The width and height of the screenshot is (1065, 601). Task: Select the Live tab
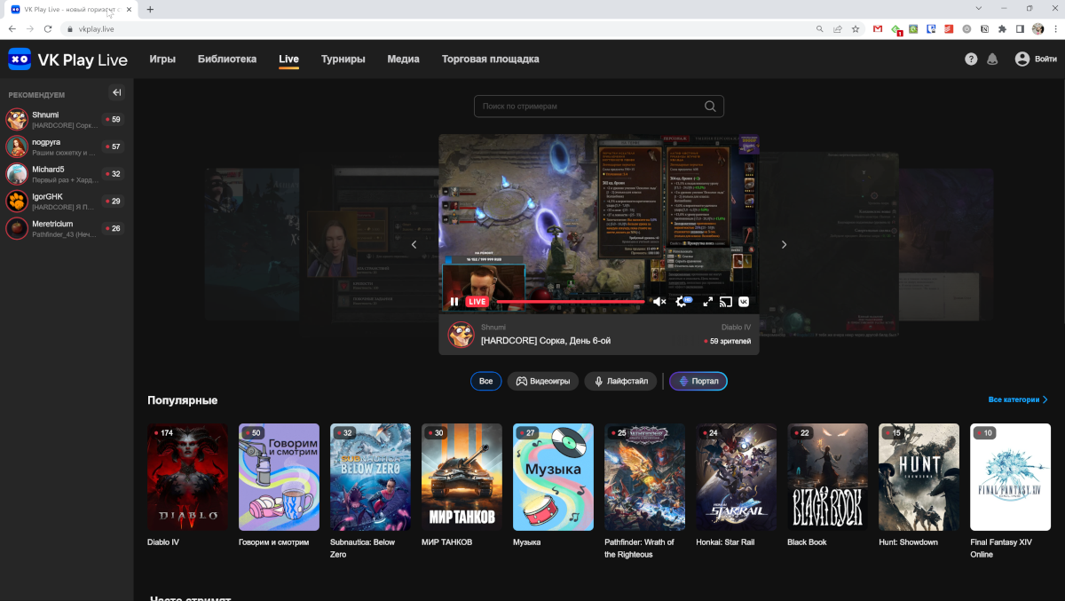tap(288, 59)
